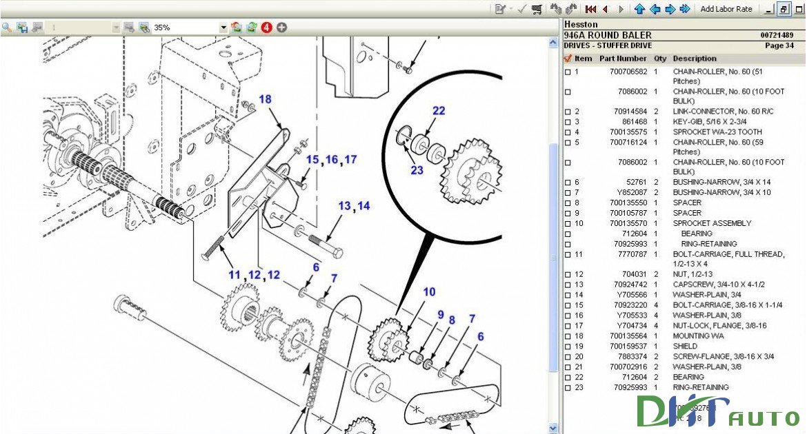This screenshot has width=807, height=434.
Task: Go to previous page red arrow
Action: [x=606, y=9]
